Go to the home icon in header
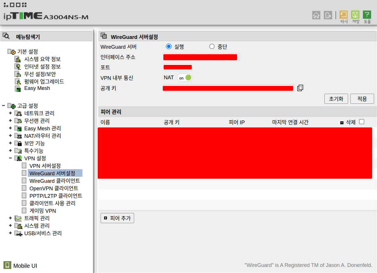Screen dimensions: 377x273 point(316,15)
